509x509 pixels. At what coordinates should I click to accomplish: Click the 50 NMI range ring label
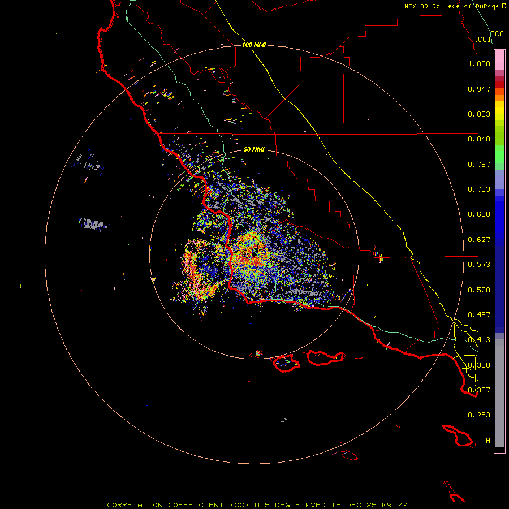[x=254, y=149]
